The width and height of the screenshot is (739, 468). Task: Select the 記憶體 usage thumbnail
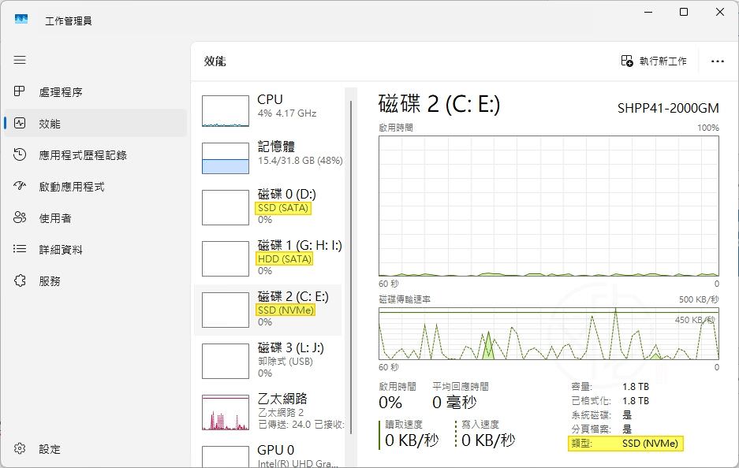click(226, 158)
